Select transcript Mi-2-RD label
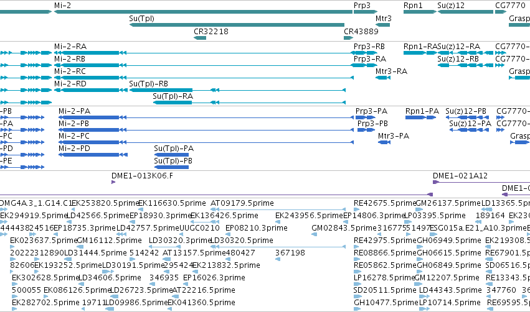 (70, 84)
